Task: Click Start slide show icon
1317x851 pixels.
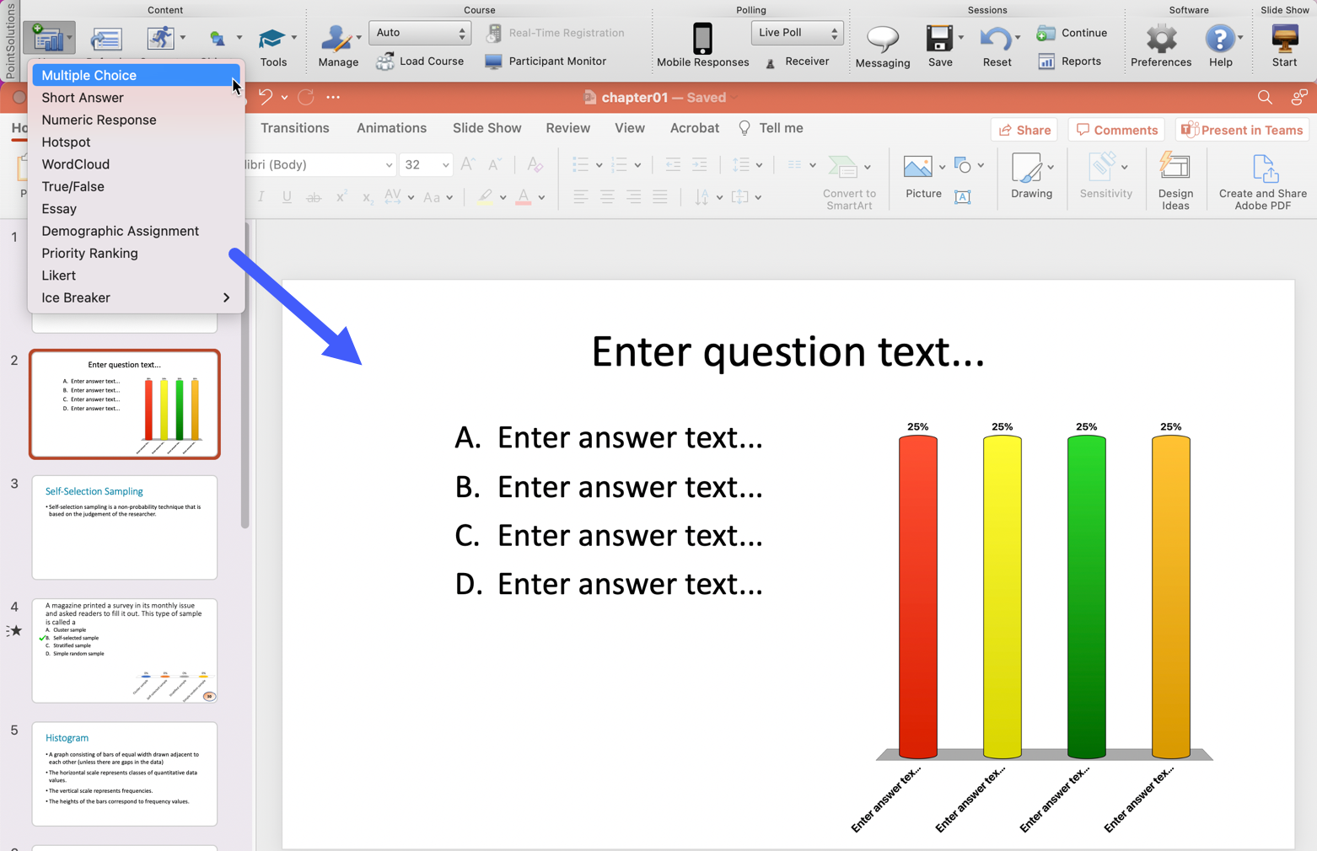Action: click(x=1284, y=39)
